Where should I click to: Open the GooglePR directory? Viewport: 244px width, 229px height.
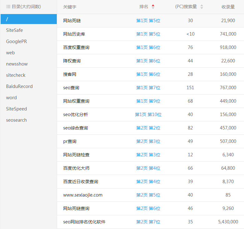click(17, 41)
